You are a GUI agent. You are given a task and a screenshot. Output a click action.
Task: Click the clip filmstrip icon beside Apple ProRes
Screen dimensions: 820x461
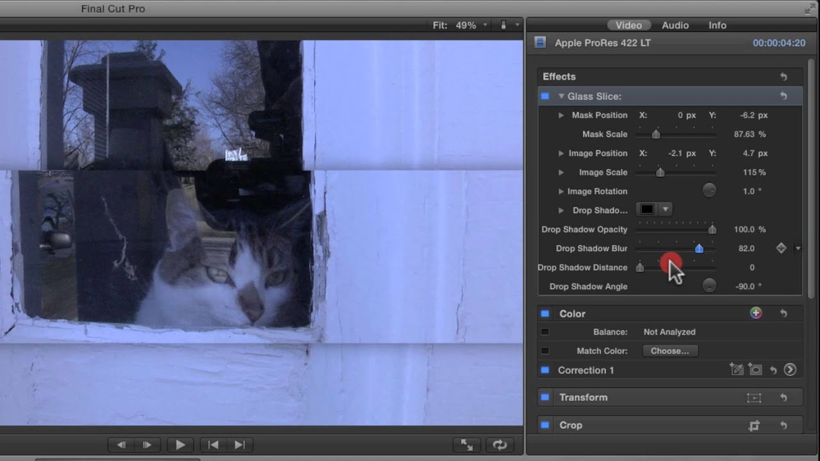click(540, 43)
